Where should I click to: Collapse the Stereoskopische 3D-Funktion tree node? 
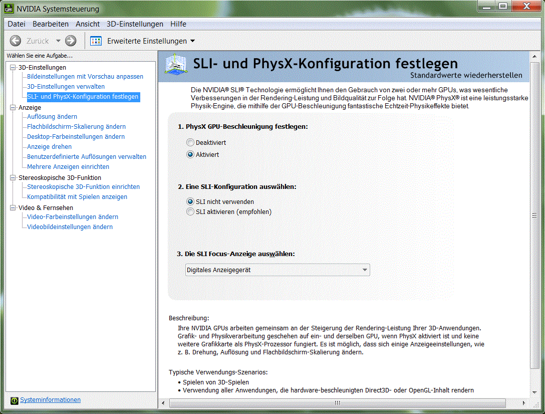[13, 178]
